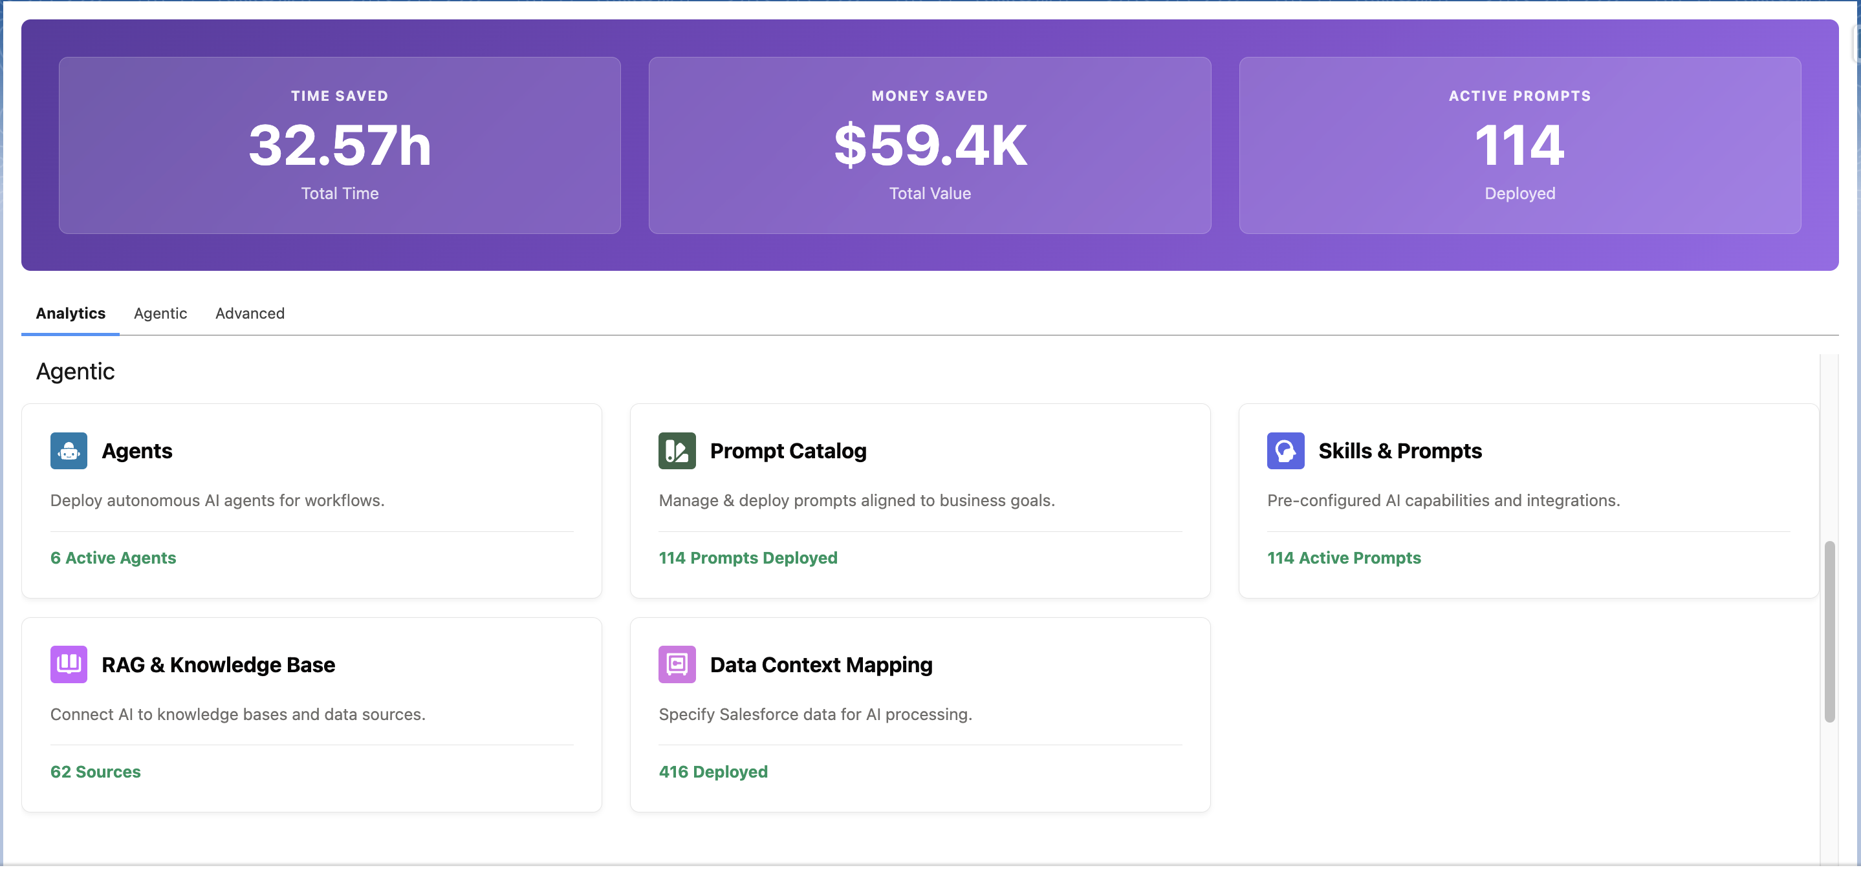The height and width of the screenshot is (870, 1861).
Task: Switch to the Agentic tab
Action: (x=160, y=313)
